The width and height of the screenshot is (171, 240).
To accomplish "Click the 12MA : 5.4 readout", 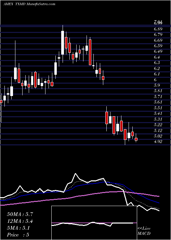I will [20, 221].
